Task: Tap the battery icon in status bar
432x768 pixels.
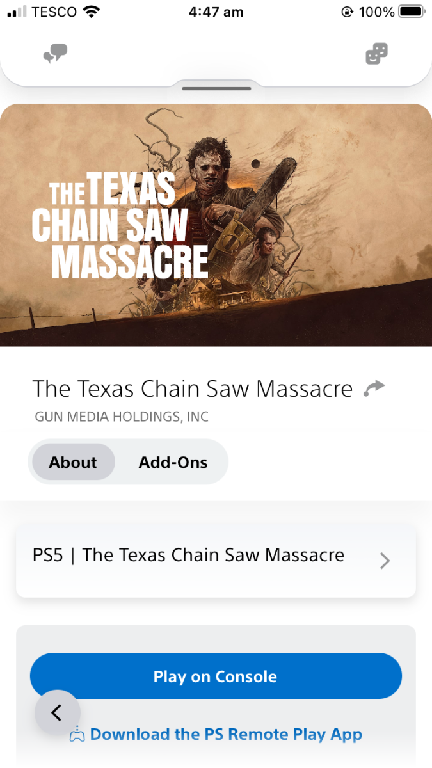Action: (412, 12)
